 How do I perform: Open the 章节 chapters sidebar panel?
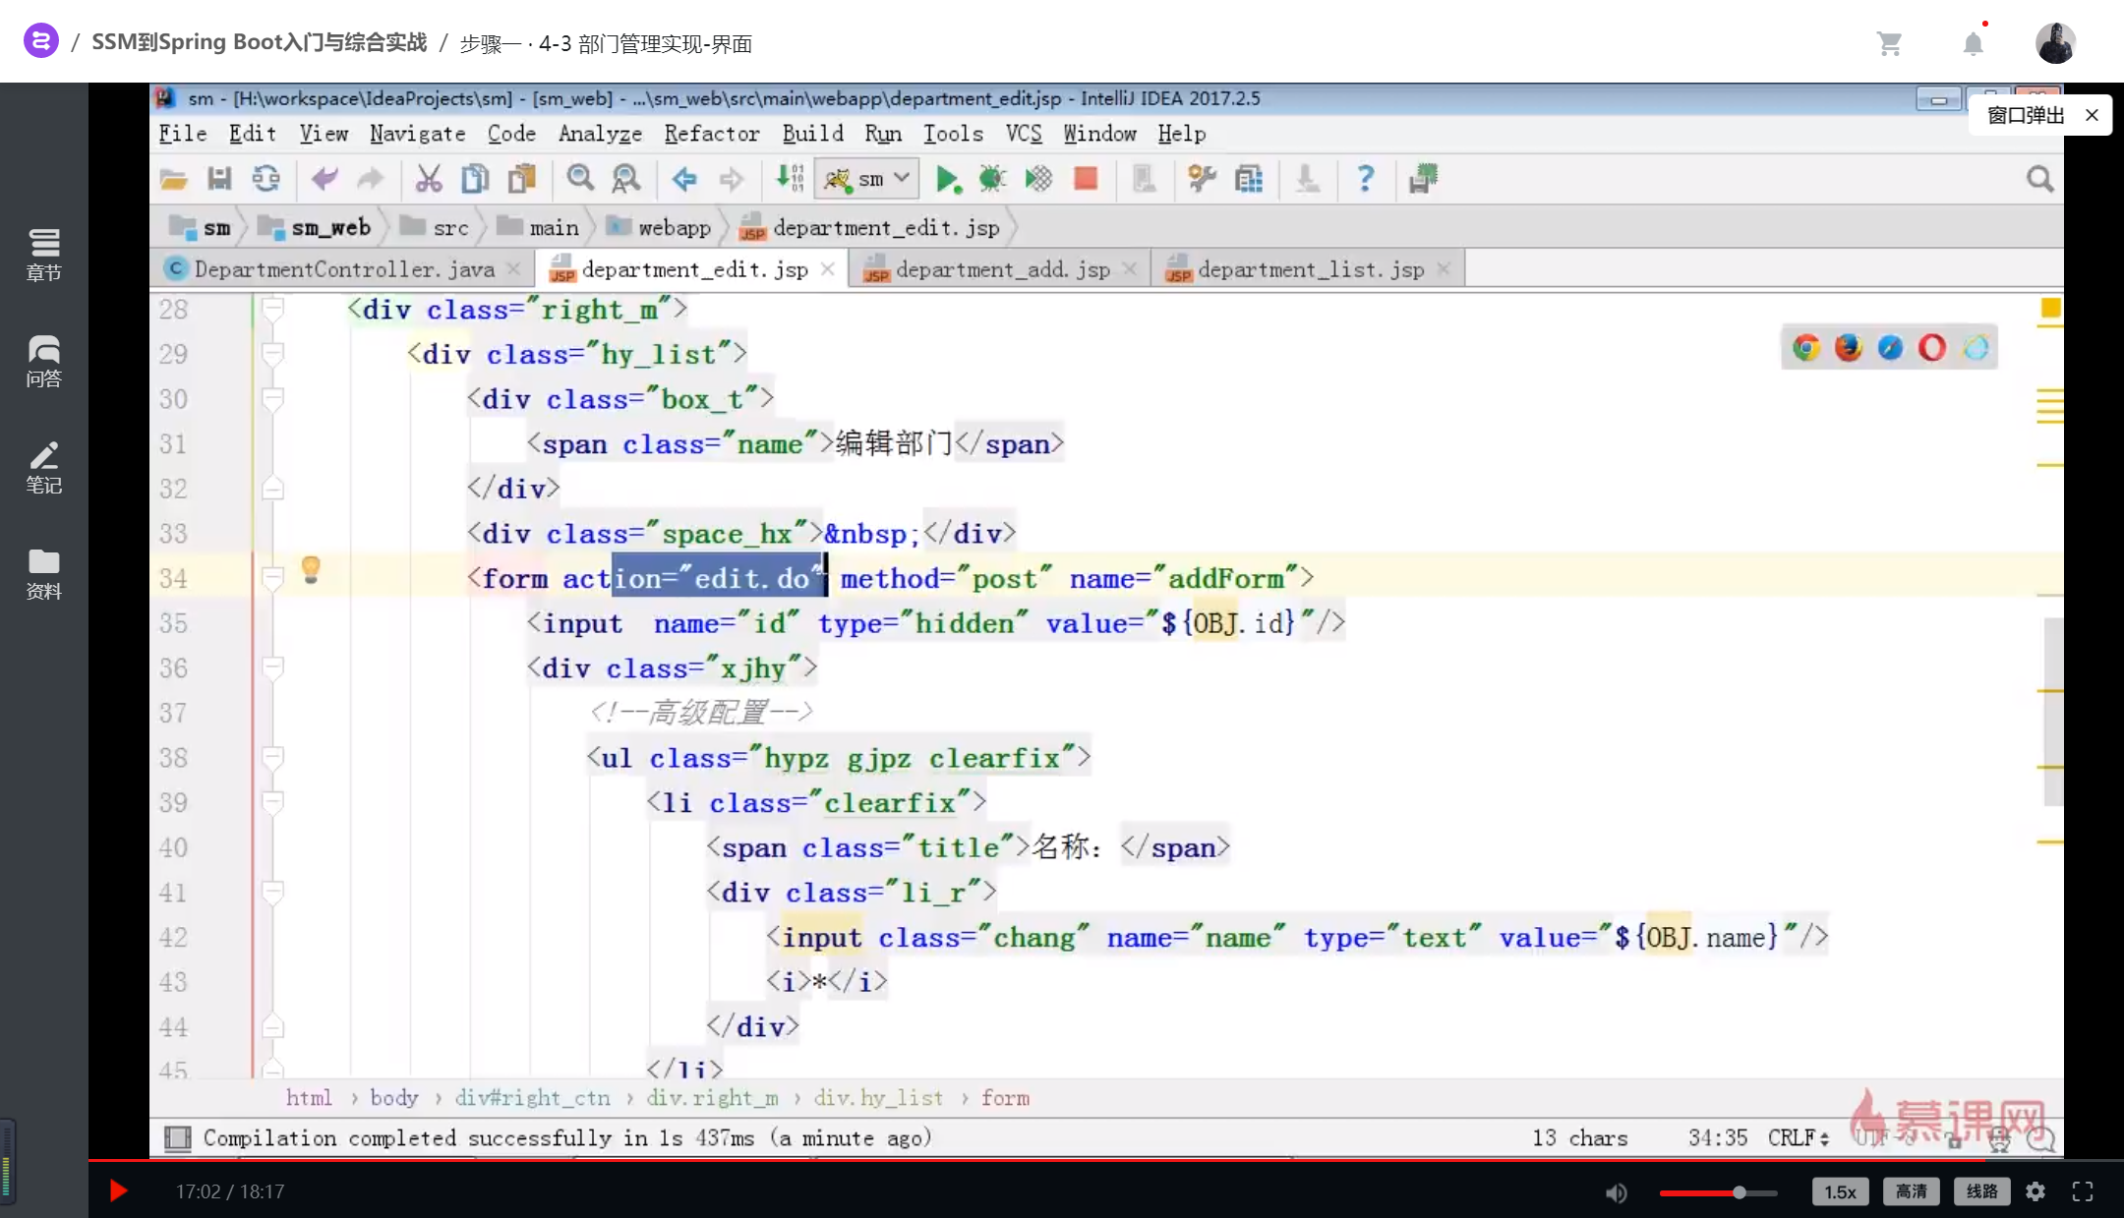click(x=43, y=256)
